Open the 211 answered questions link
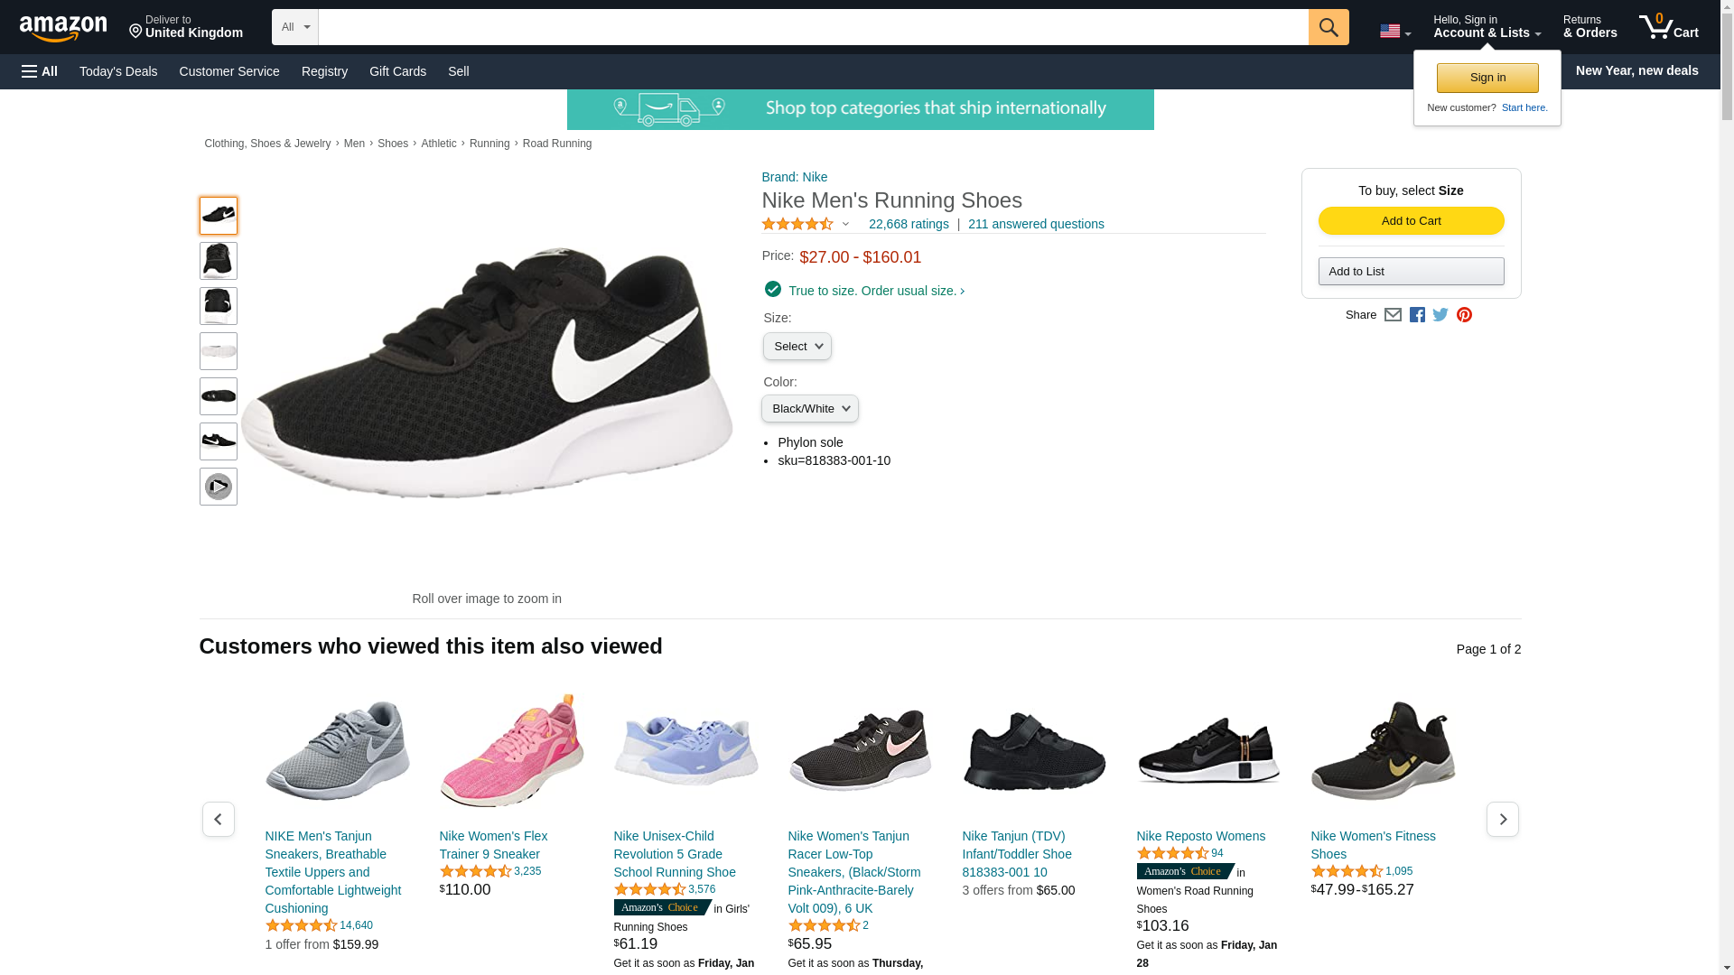This screenshot has height=975, width=1734. pyautogui.click(x=1035, y=224)
